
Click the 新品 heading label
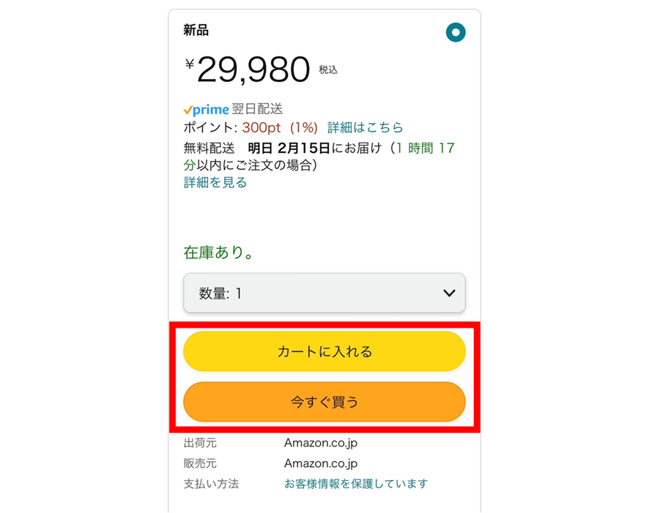point(196,30)
